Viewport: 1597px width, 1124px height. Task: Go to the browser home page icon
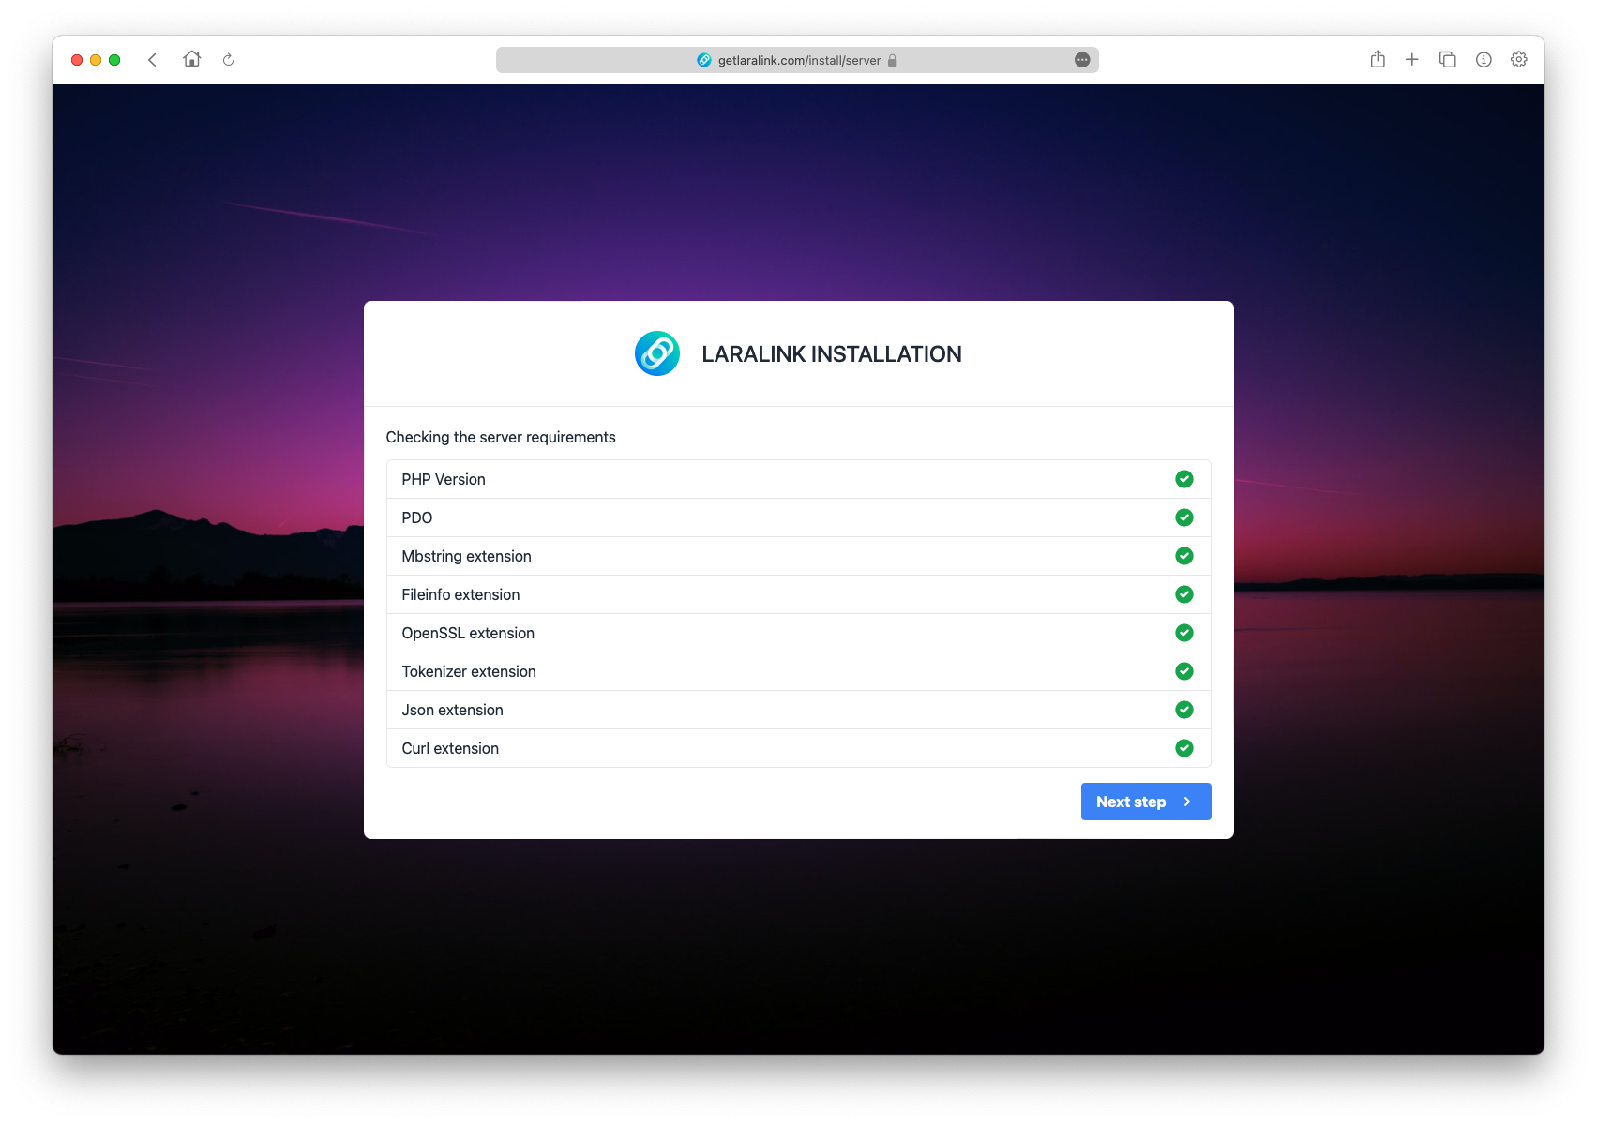(192, 59)
